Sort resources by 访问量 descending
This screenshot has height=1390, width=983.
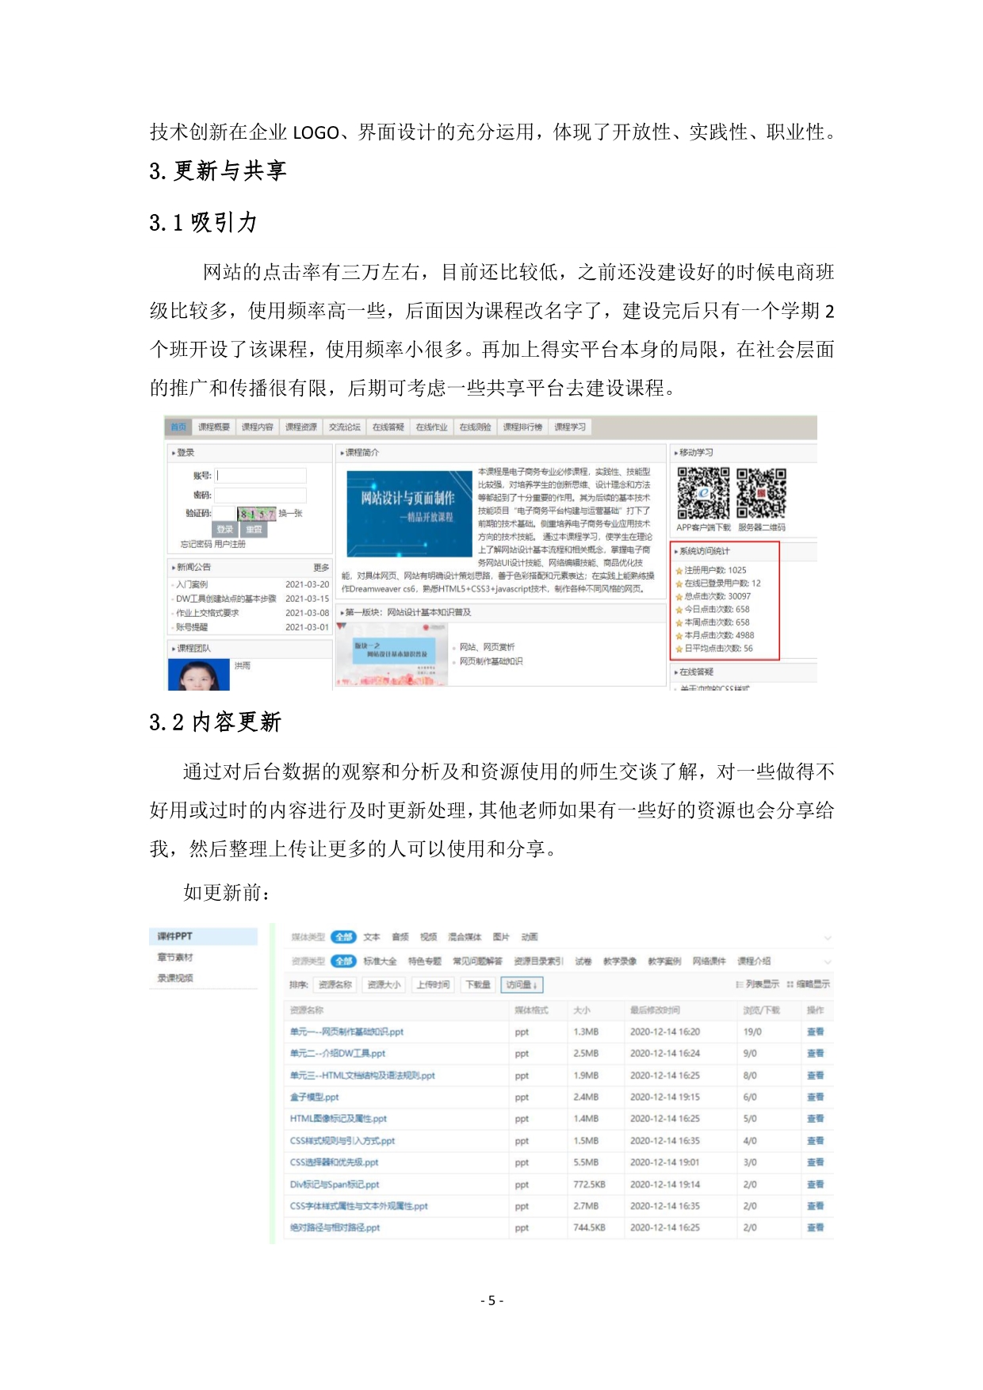click(x=522, y=985)
